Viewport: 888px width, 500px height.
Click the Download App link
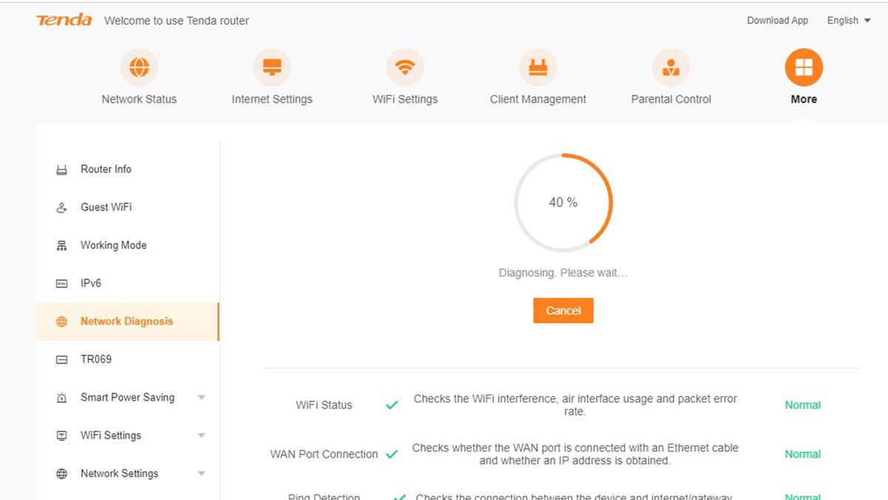777,21
